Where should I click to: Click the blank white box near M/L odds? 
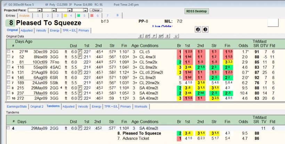pyautogui.click(x=273, y=23)
